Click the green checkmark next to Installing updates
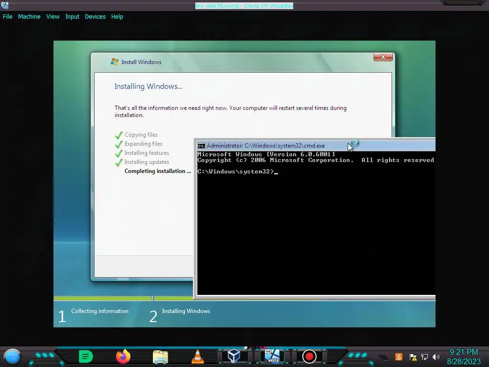 coord(119,162)
